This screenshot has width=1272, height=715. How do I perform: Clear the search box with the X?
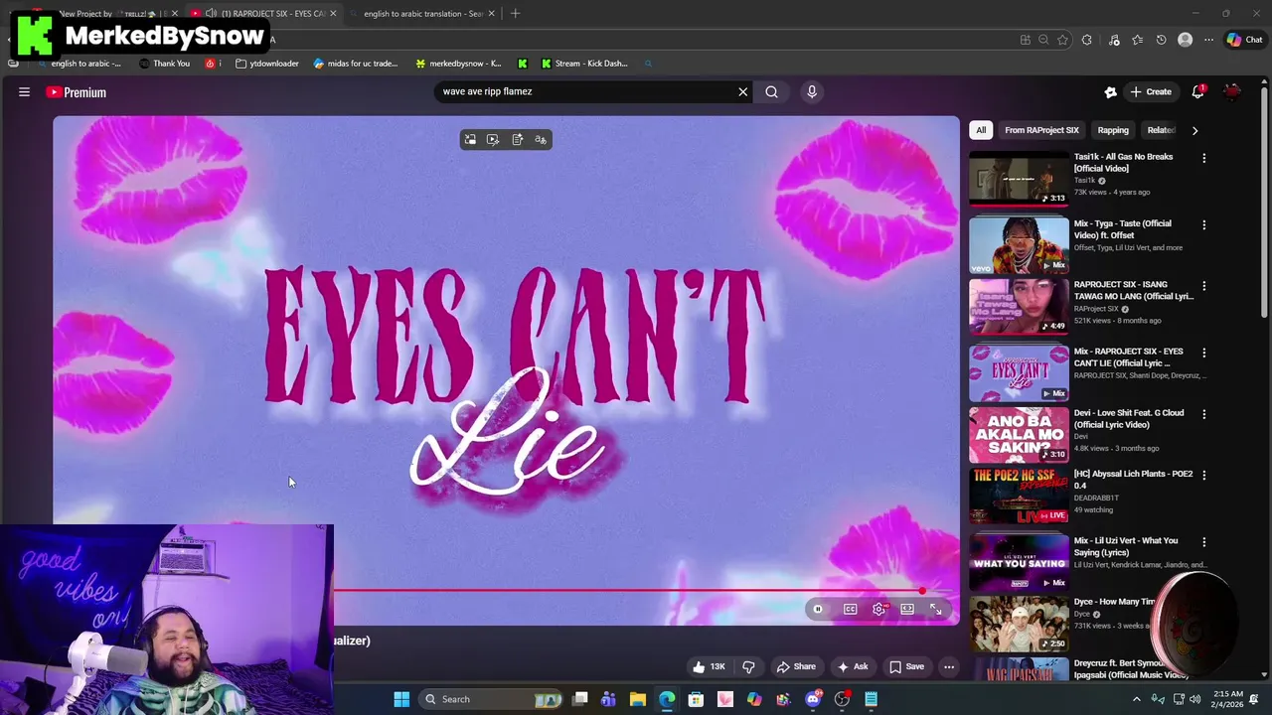click(742, 92)
